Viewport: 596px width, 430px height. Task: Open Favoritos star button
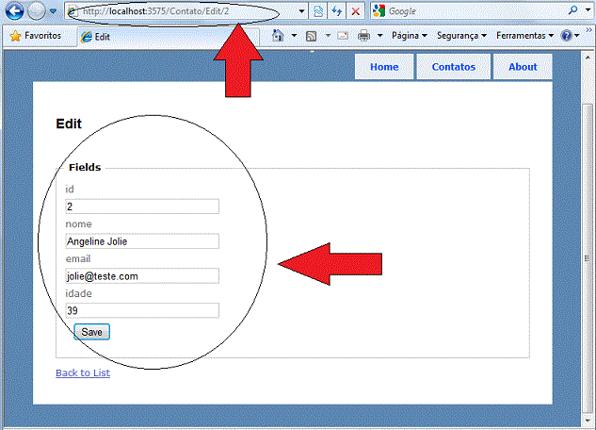click(36, 36)
